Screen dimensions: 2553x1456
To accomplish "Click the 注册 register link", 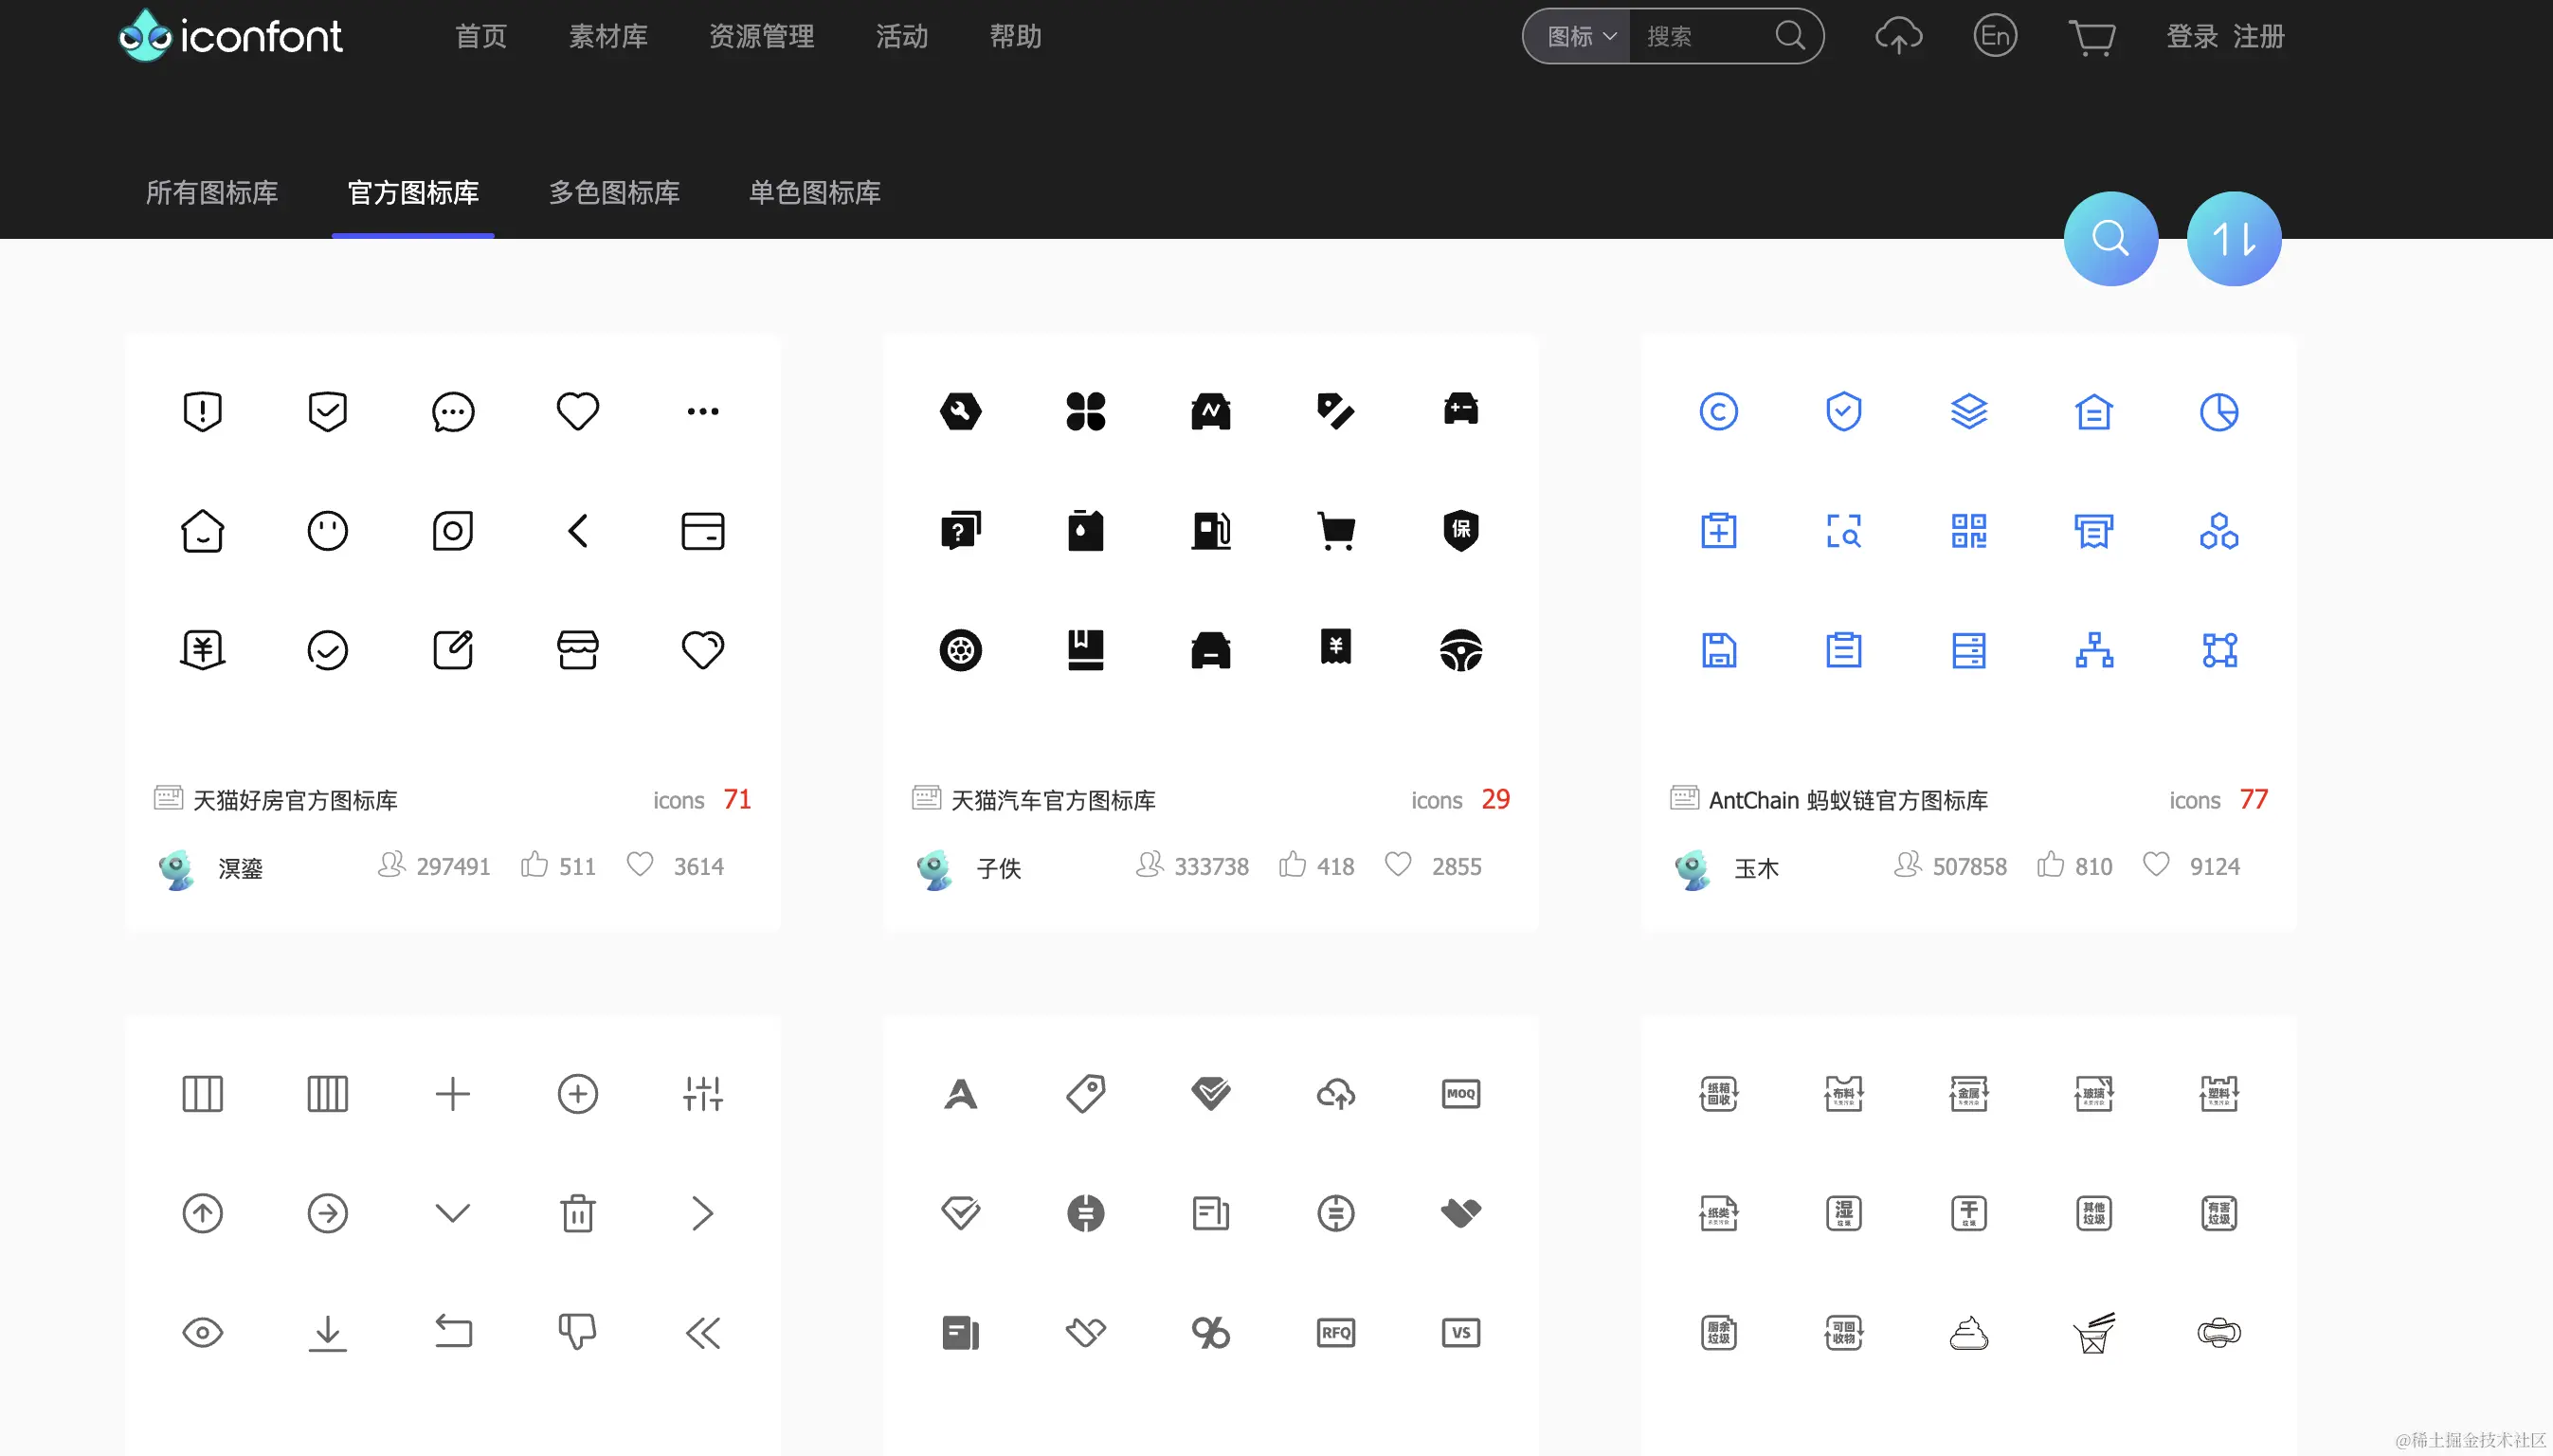I will click(2258, 37).
